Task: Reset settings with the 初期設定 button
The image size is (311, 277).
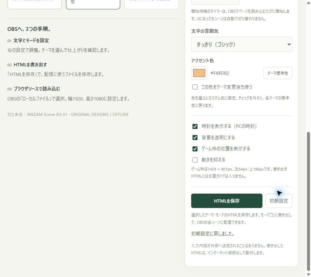Action: (x=279, y=201)
